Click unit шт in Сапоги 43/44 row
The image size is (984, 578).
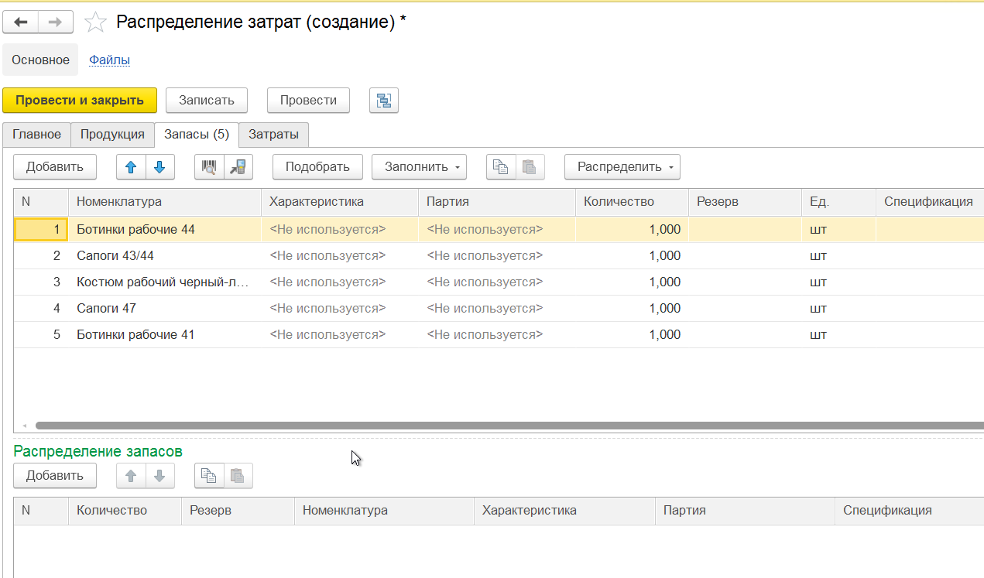(x=838, y=256)
